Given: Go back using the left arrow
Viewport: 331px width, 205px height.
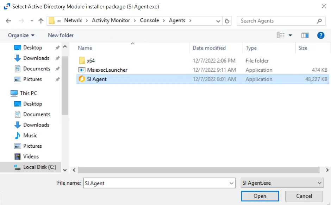Looking at the screenshot, I should coord(8,21).
